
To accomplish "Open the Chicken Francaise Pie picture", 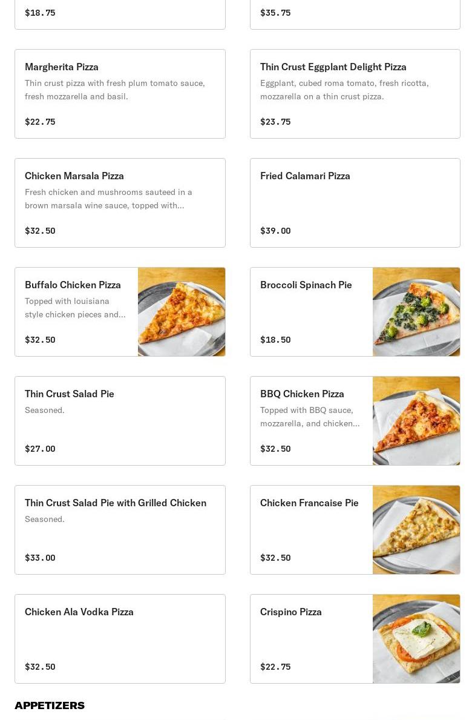I will click(416, 530).
